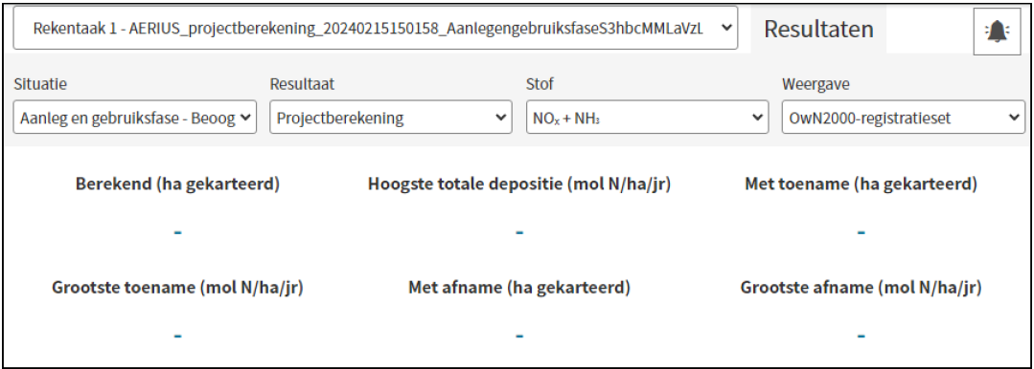Click the Stof field label
This screenshot has width=1034, height=369.
pyautogui.click(x=538, y=84)
